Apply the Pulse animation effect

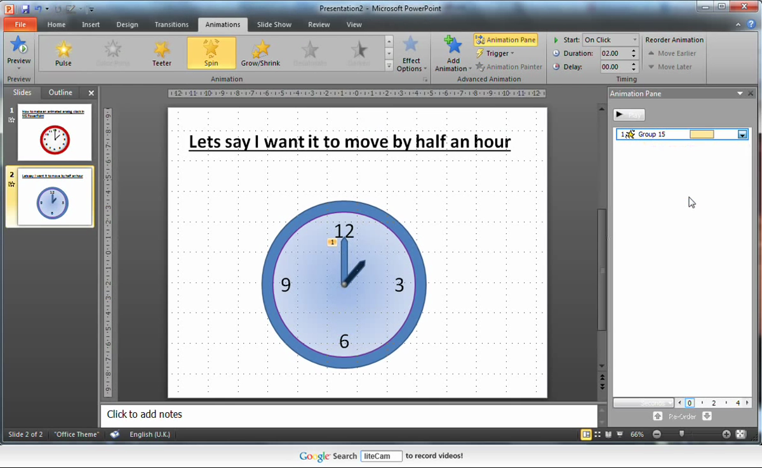63,53
